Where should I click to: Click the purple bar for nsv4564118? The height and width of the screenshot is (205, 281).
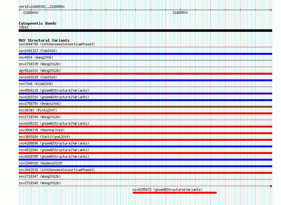click(145, 94)
